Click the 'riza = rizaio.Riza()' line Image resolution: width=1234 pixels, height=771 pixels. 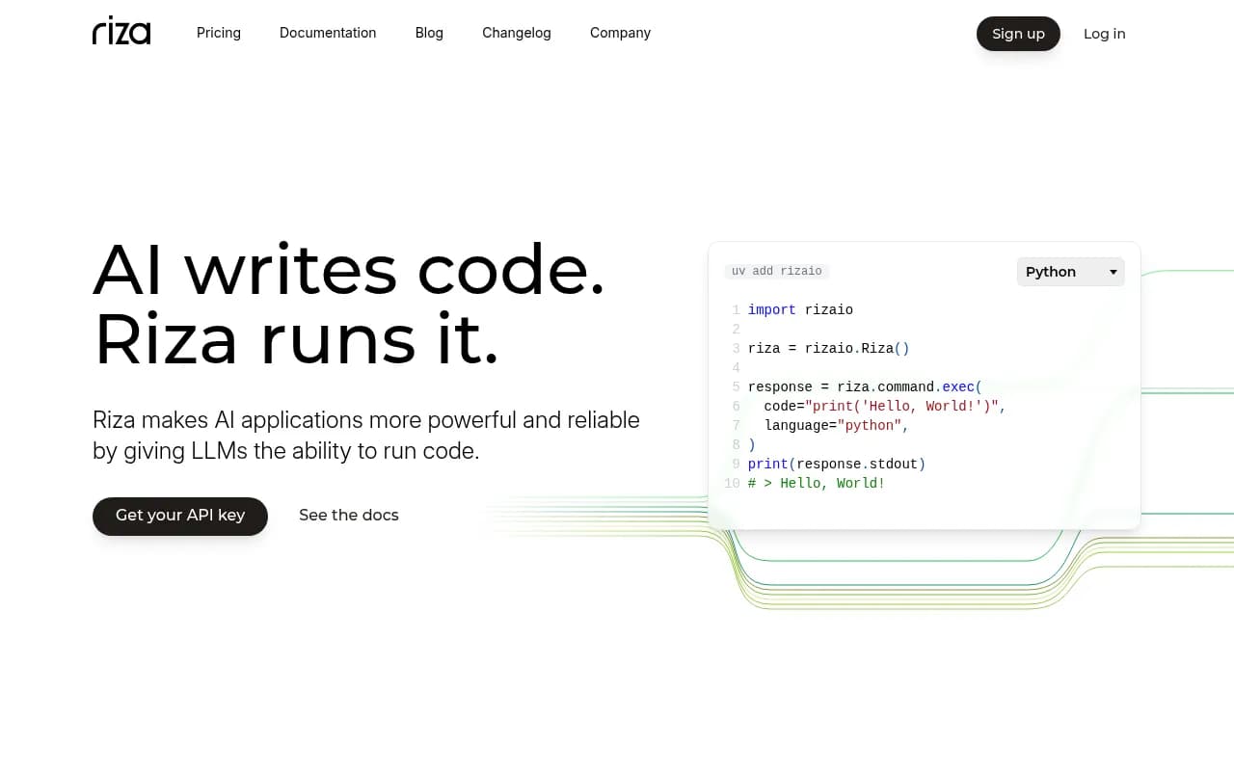pos(829,349)
